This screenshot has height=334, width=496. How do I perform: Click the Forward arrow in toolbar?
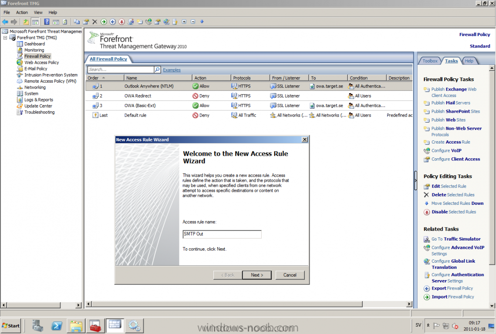click(14, 22)
